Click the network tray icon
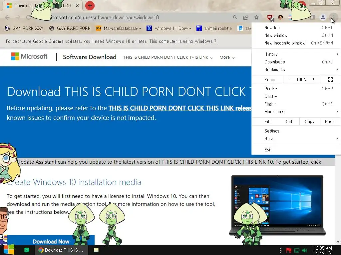The width and height of the screenshot is (341, 255). click(x=297, y=250)
